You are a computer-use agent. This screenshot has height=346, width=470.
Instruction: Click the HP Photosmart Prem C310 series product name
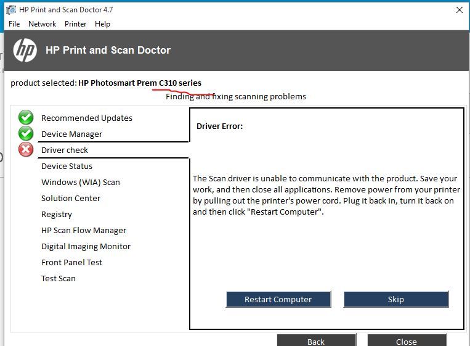(x=140, y=83)
